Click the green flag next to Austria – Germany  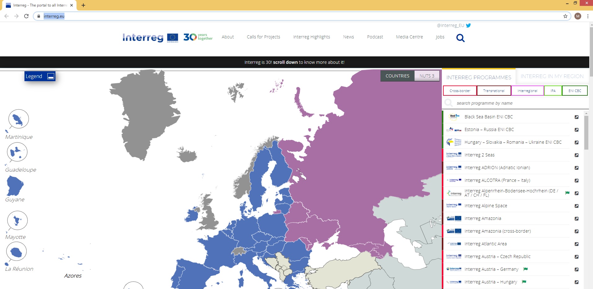click(x=525, y=269)
